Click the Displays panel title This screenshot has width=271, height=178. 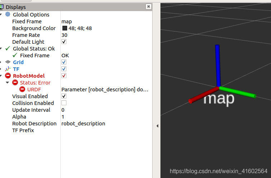coord(16,7)
